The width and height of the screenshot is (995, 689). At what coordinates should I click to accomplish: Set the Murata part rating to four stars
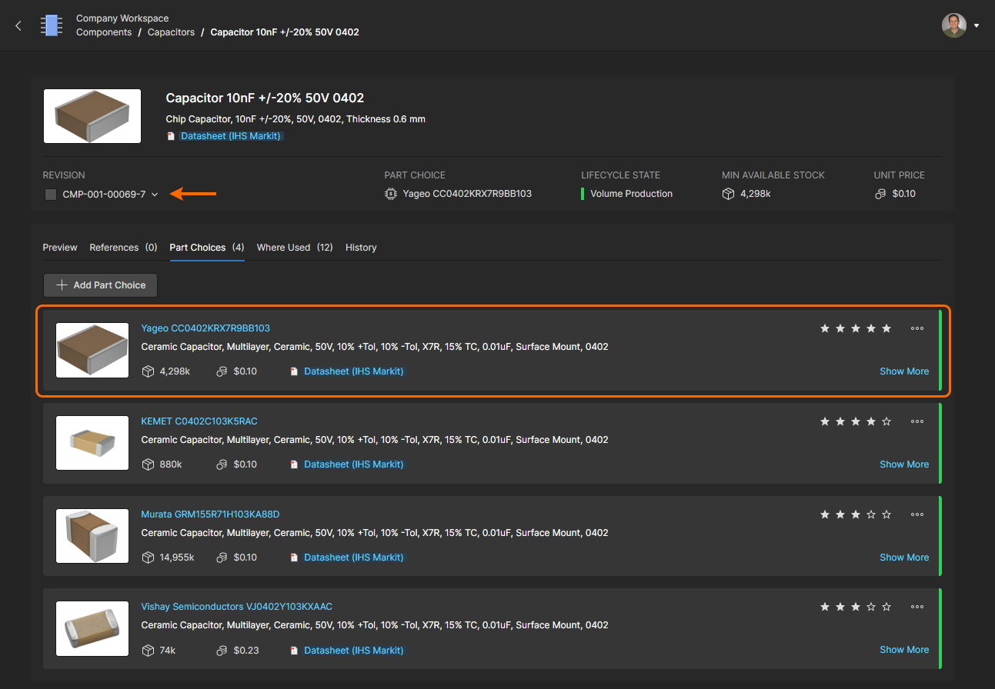click(871, 514)
